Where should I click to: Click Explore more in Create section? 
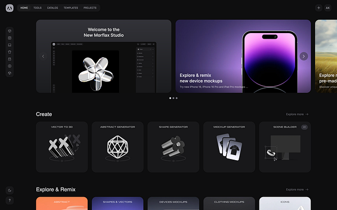coord(295,114)
